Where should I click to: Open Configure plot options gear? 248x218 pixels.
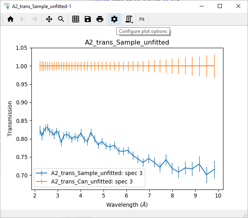[114, 19]
